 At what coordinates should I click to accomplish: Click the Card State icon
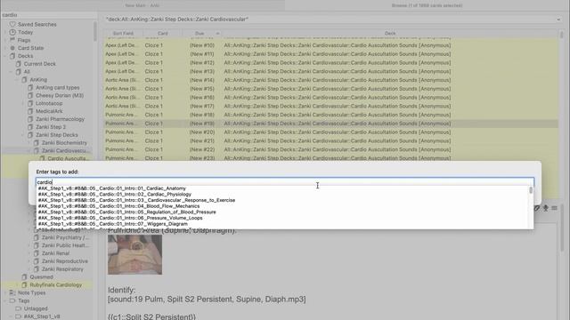(x=12, y=48)
